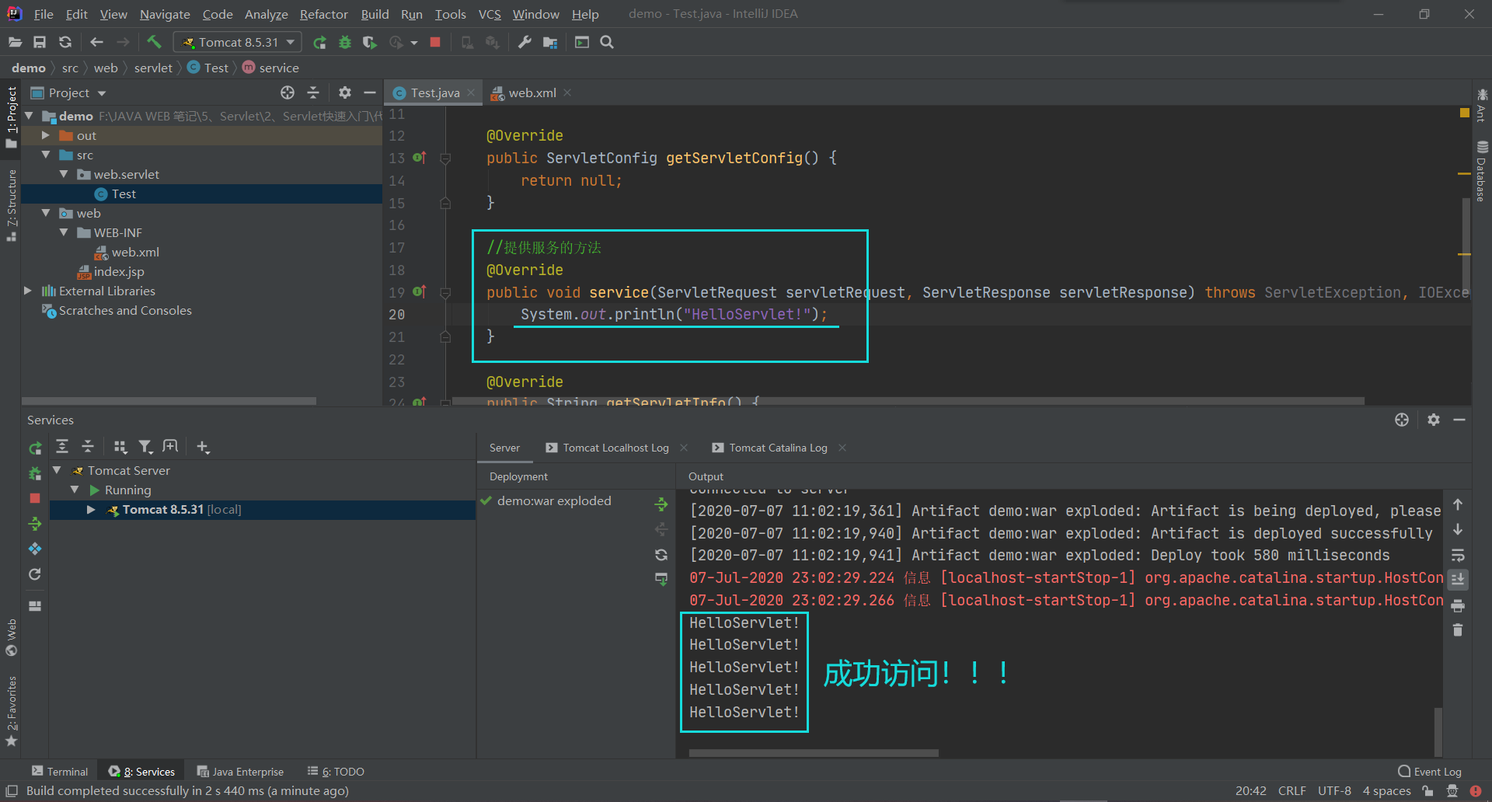Toggle soft-wrap in the Output pane

(1458, 555)
